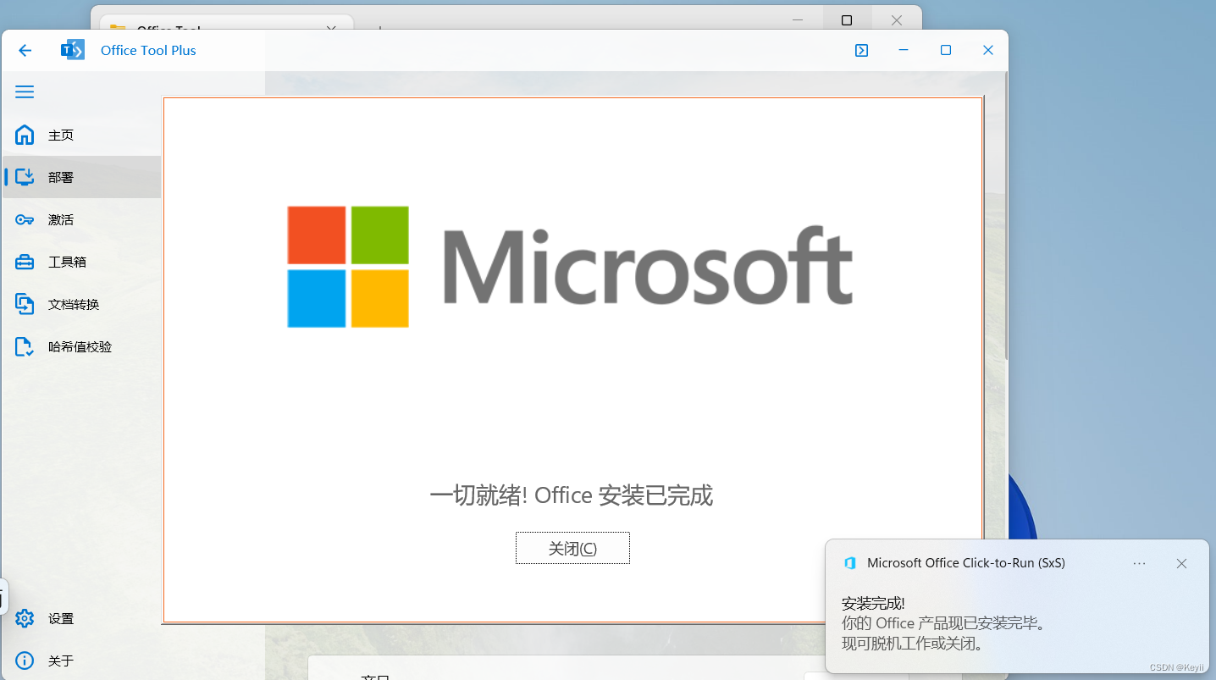1216x680 pixels.
Task: Click the back arrow navigation button
Action: click(x=24, y=50)
